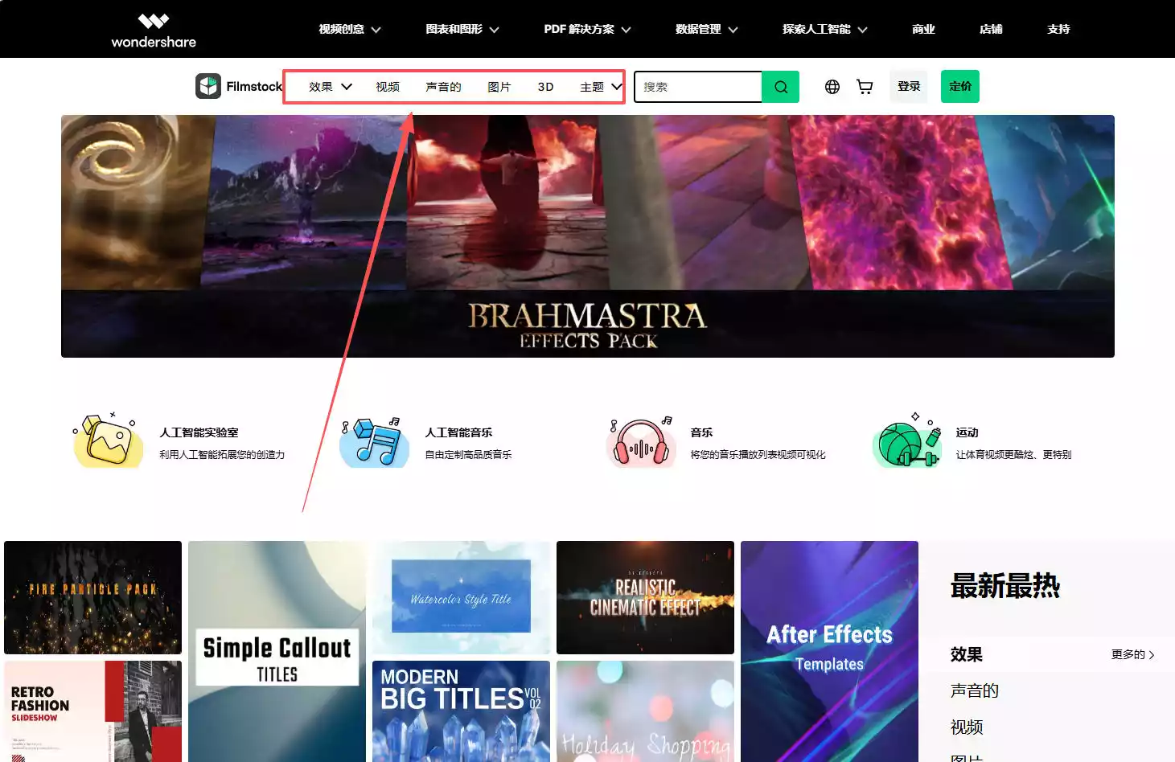1175x762 pixels.
Task: Click the 人工智能实验室 picture icon
Action: tap(109, 440)
